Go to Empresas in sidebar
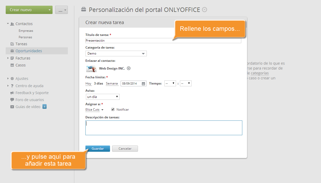This screenshot has width=321, height=183. 26,31
